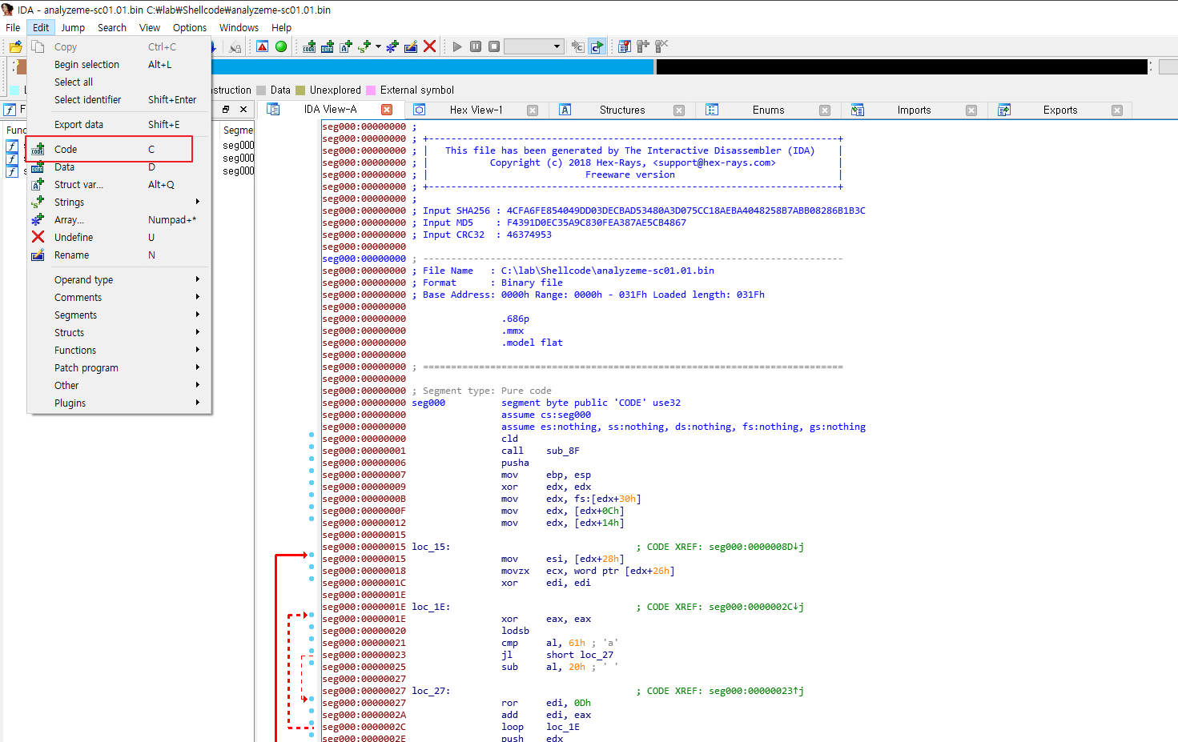This screenshot has width=1178, height=742.
Task: Open the load-file folder toolbar icon
Action: pyautogui.click(x=15, y=46)
